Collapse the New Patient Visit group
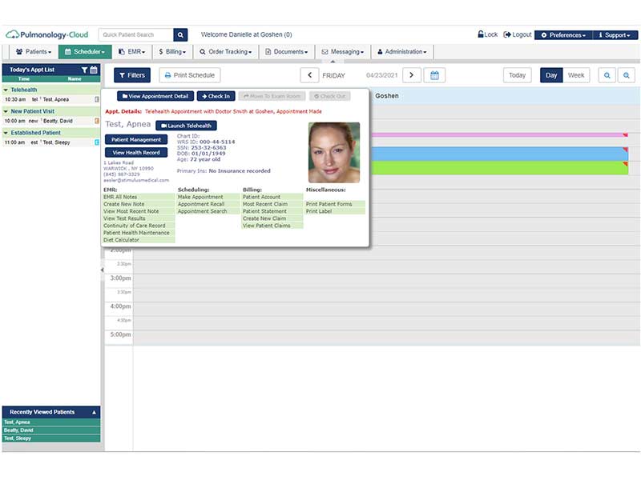 (6, 111)
